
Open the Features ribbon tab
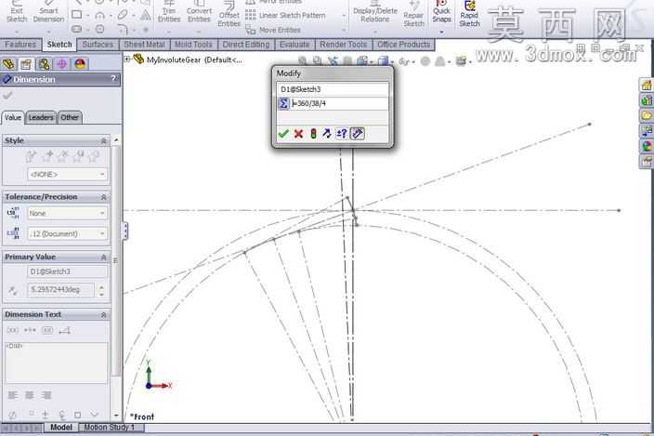pos(20,45)
